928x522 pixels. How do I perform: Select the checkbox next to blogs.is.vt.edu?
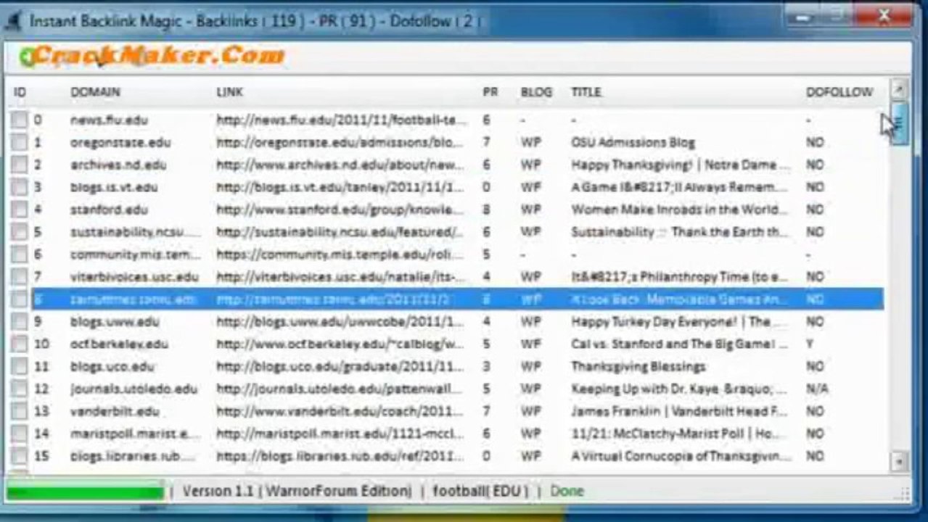19,187
